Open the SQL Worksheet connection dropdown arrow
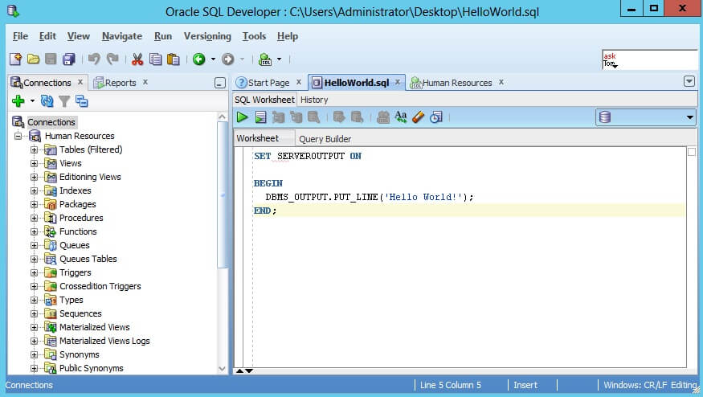703x397 pixels. pos(279,59)
